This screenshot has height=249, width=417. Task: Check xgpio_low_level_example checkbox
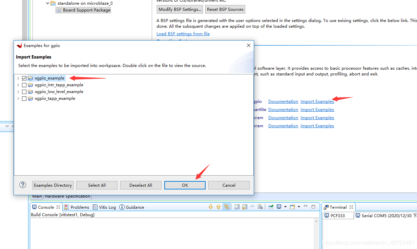click(24, 92)
